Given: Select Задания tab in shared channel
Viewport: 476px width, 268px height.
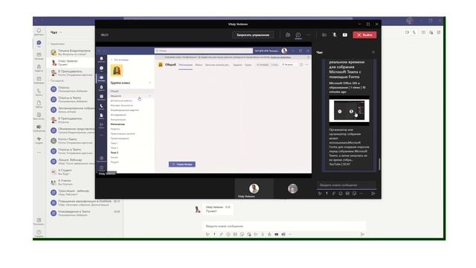Looking at the screenshot, I should [x=238, y=65].
